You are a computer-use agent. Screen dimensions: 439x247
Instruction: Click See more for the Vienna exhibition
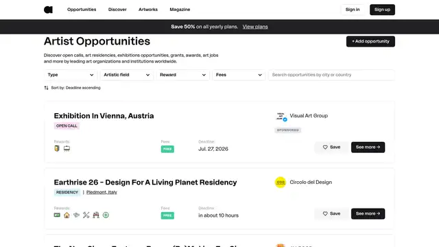click(368, 148)
